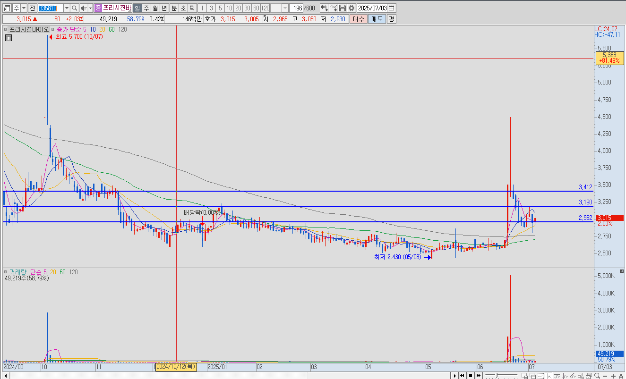Click the 3,412 horizontal line label
The width and height of the screenshot is (626, 379).
point(585,187)
